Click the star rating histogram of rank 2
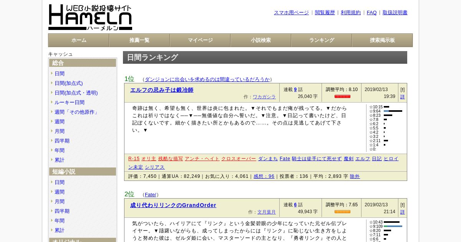 pyautogui.click(x=386, y=231)
